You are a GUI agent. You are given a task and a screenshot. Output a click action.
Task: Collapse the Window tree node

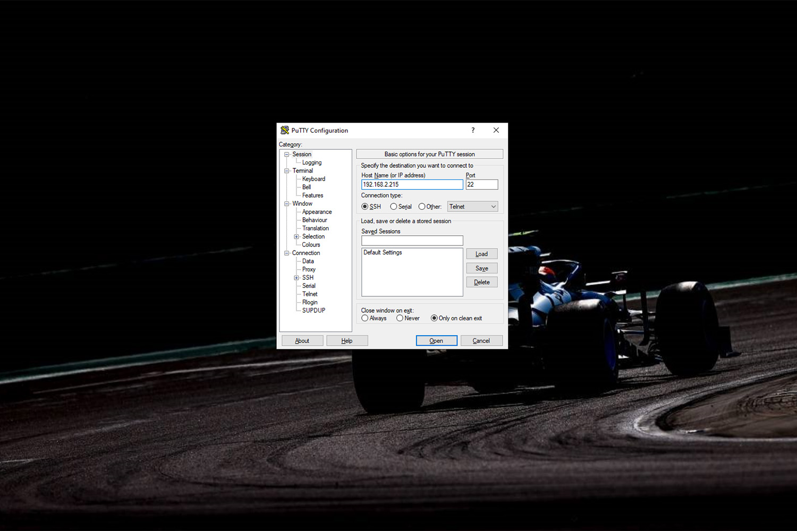coord(286,204)
